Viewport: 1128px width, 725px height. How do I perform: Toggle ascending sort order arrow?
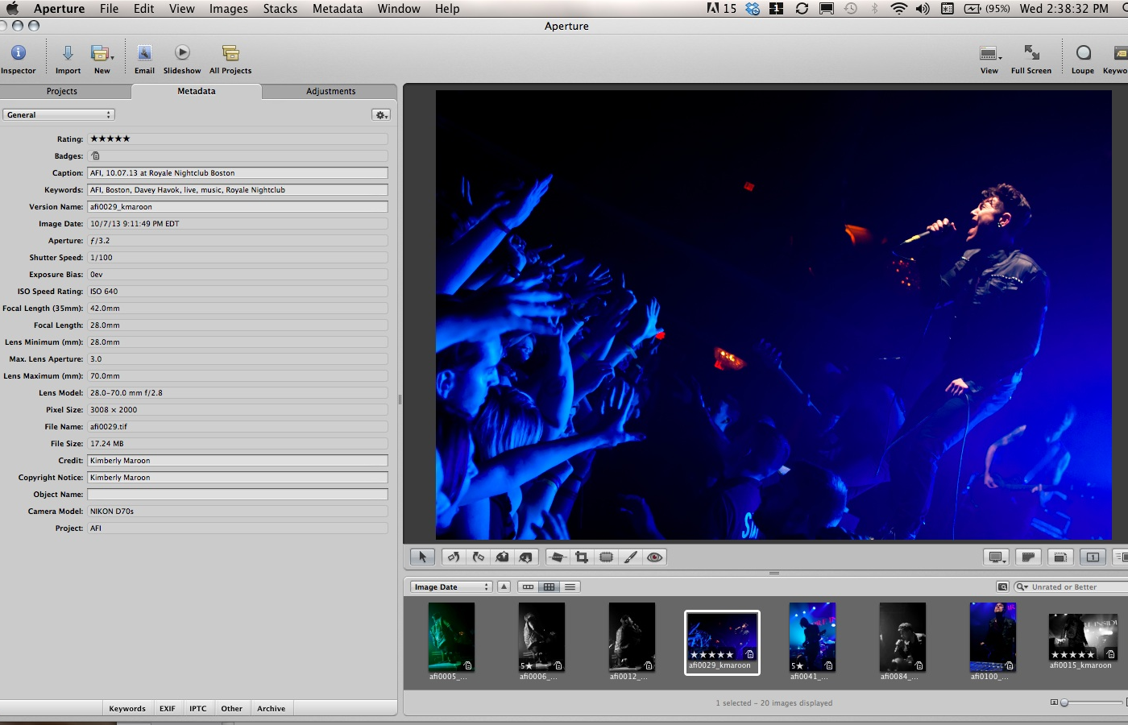click(504, 586)
